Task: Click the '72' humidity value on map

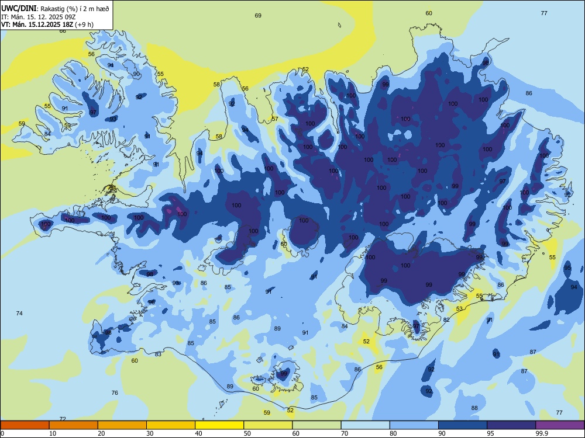Action: (x=63, y=419)
